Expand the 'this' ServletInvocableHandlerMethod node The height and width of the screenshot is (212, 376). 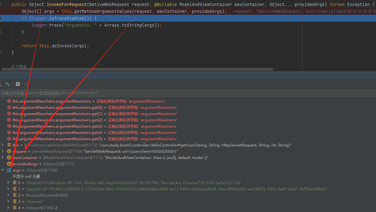[x=3, y=145]
